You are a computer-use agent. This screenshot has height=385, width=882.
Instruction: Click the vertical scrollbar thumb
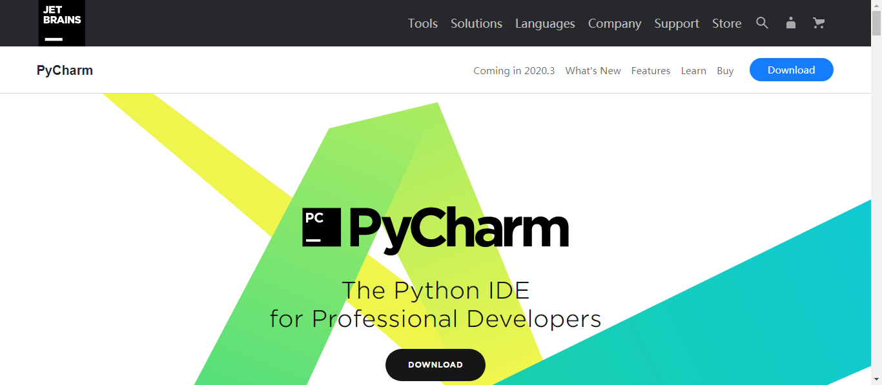point(876,23)
